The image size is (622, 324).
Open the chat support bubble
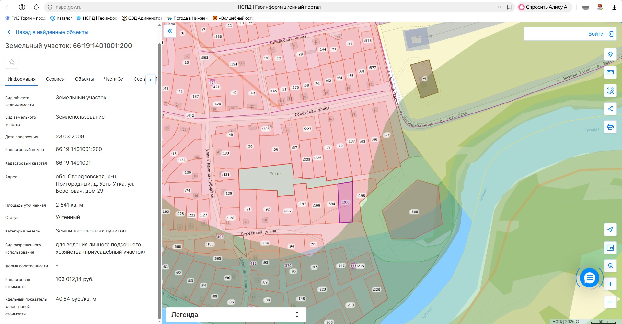pos(589,278)
